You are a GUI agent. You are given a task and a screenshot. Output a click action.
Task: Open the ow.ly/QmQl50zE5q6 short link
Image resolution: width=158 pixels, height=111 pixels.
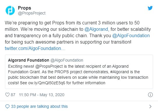point(47,83)
